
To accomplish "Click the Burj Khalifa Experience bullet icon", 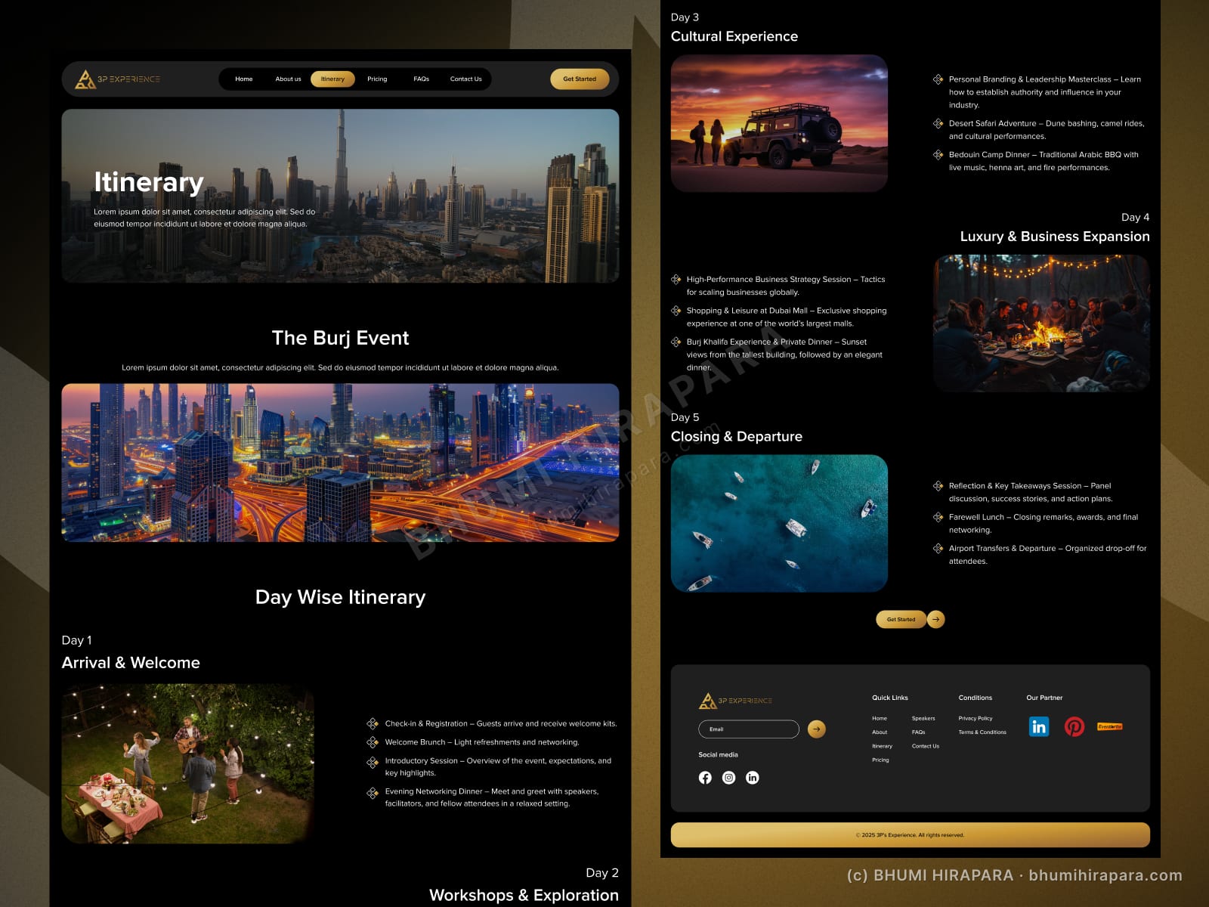I will [x=676, y=342].
